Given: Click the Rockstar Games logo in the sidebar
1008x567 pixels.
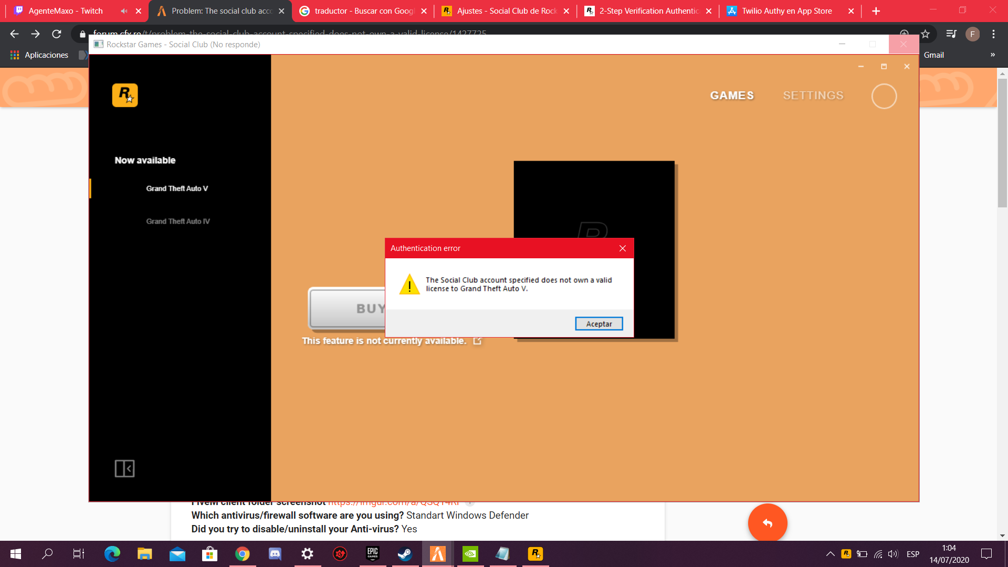Looking at the screenshot, I should click(125, 96).
